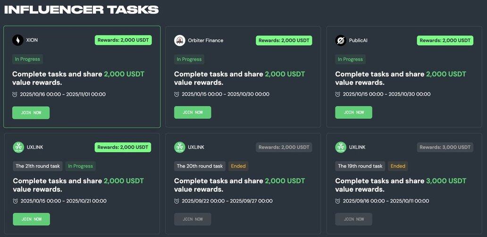
Task: Select "The 20th round task" tag
Action: [x=200, y=166]
